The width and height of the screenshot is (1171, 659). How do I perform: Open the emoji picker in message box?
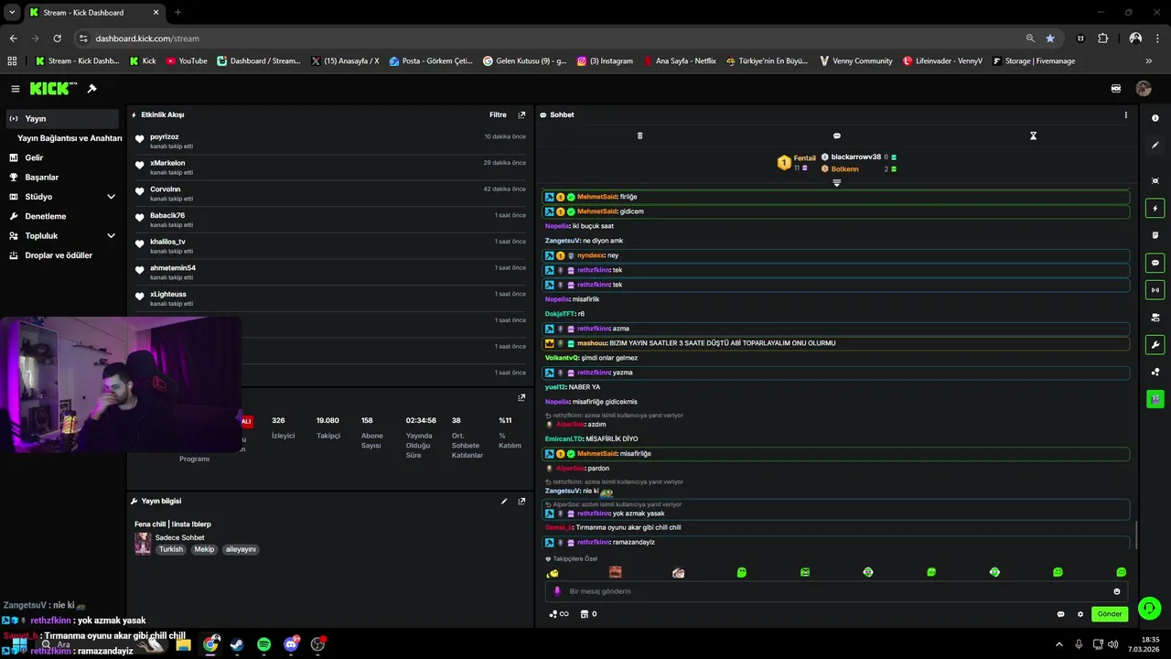(x=1117, y=591)
